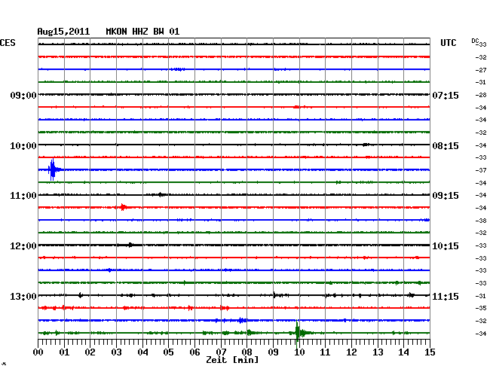Click the 07:15 UTC time label
The height and width of the screenshot is (372, 490).
tap(446, 95)
